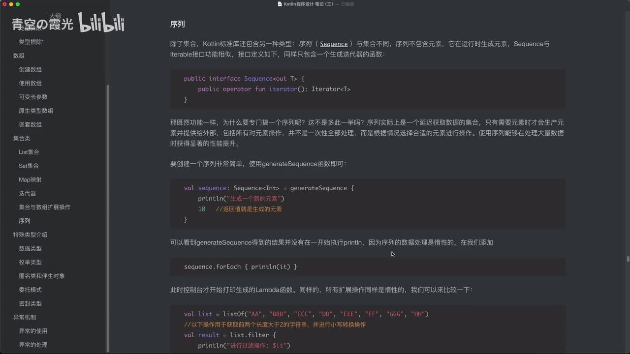The image size is (630, 354).
Task: Jump to 异常机制 in the outline
Action: pos(24,317)
